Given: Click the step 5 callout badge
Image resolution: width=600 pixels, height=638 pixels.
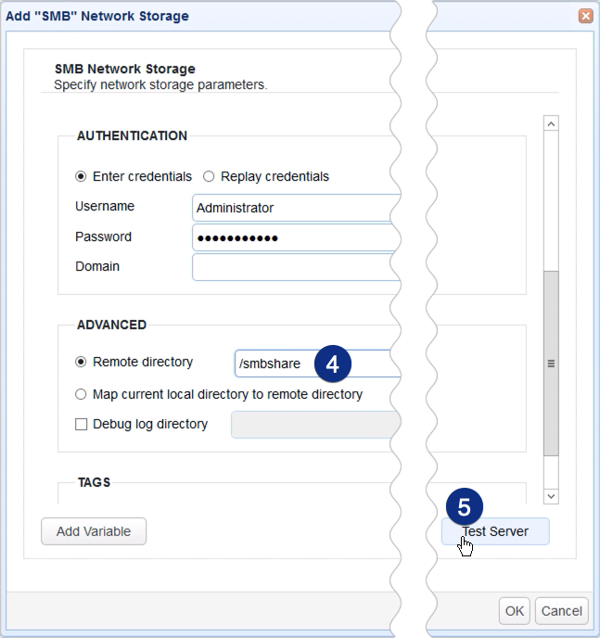Looking at the screenshot, I should tap(465, 508).
